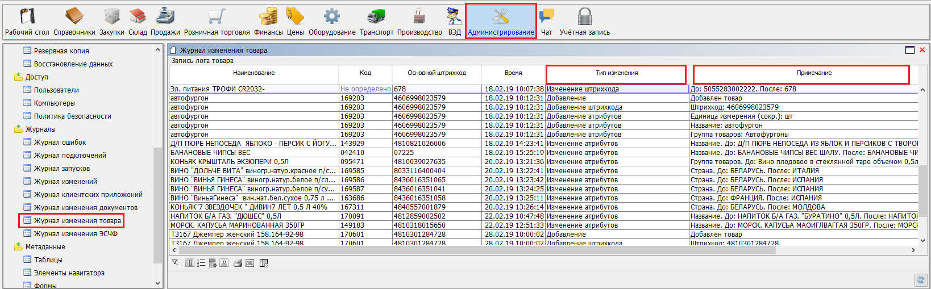Viewport: 931px width, 289px height.
Task: Select Журнал ошибок in the sidebar
Action: [x=60, y=143]
